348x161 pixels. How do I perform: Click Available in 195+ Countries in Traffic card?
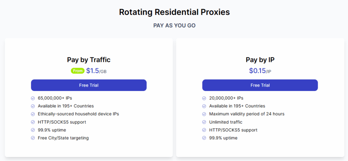pyautogui.click(x=66, y=106)
